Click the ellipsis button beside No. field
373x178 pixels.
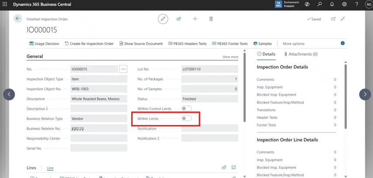(123, 69)
